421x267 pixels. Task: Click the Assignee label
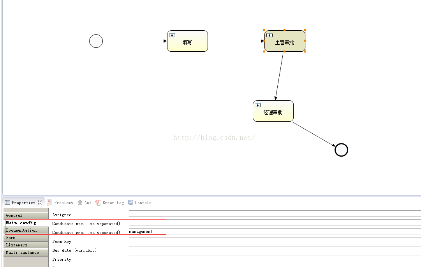tap(62, 215)
